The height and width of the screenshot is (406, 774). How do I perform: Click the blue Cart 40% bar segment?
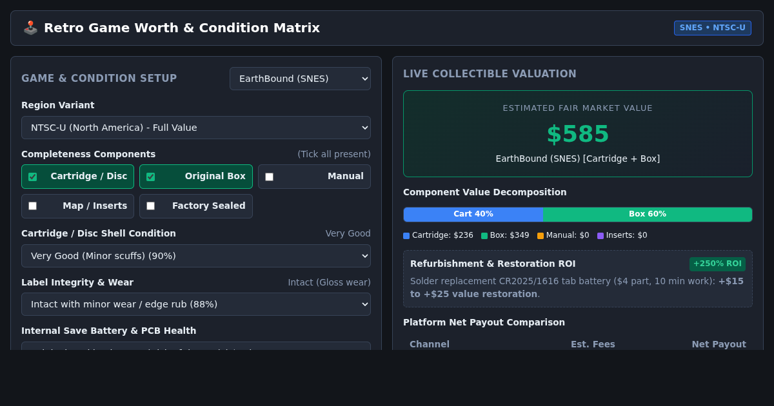(473, 215)
